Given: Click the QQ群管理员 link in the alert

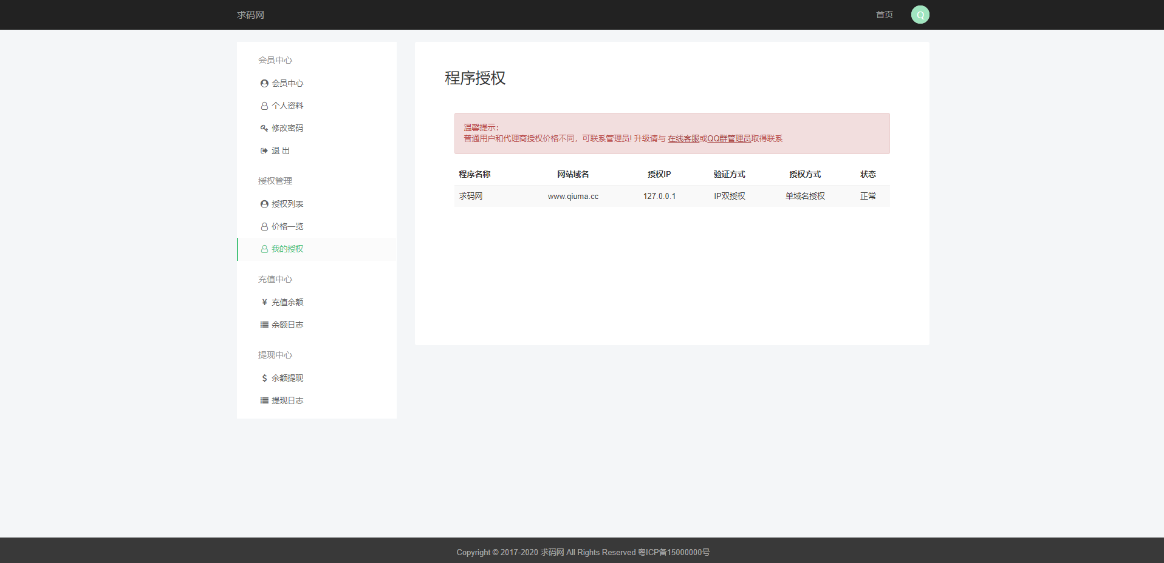Looking at the screenshot, I should [x=729, y=138].
